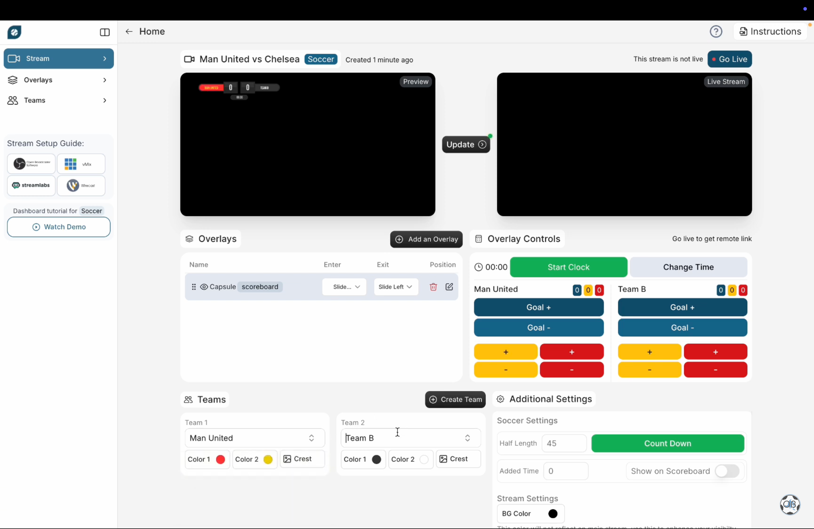
Task: Open the vMix setup guide
Action: pos(81,164)
